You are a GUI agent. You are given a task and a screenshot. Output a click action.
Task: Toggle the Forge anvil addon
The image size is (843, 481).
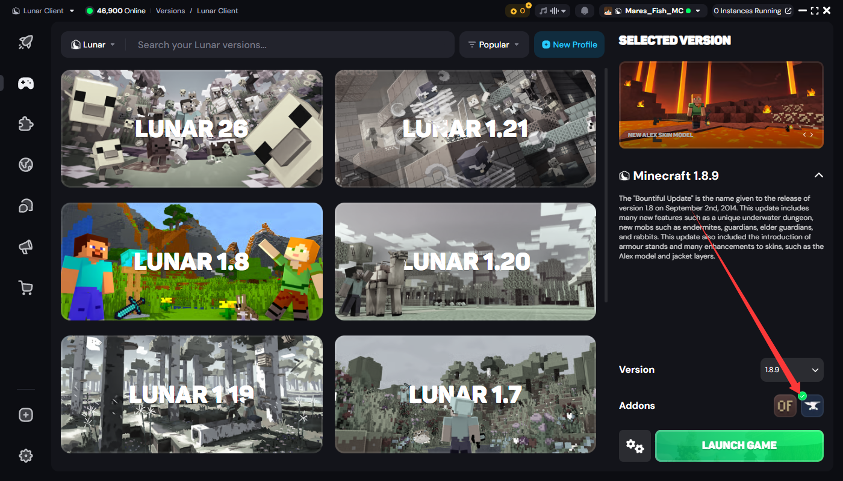[812, 406]
